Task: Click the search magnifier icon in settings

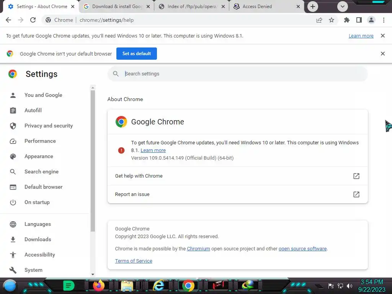Action: click(x=116, y=74)
